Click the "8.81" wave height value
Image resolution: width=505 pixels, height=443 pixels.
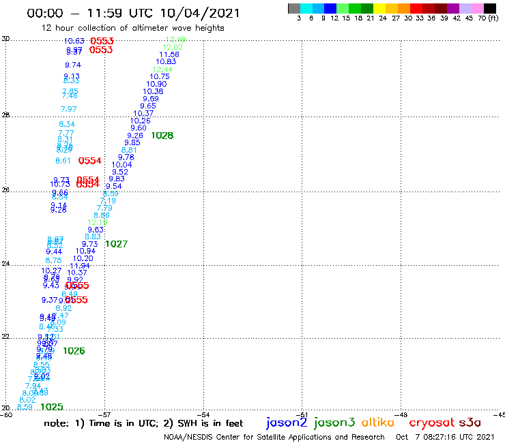(129, 150)
